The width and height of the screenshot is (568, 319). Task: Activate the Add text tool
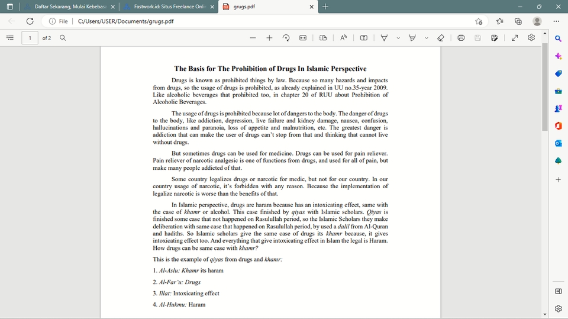364,38
